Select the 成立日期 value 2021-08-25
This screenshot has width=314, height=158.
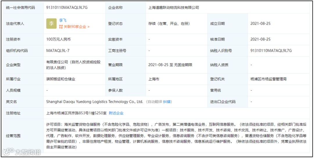click(260, 24)
